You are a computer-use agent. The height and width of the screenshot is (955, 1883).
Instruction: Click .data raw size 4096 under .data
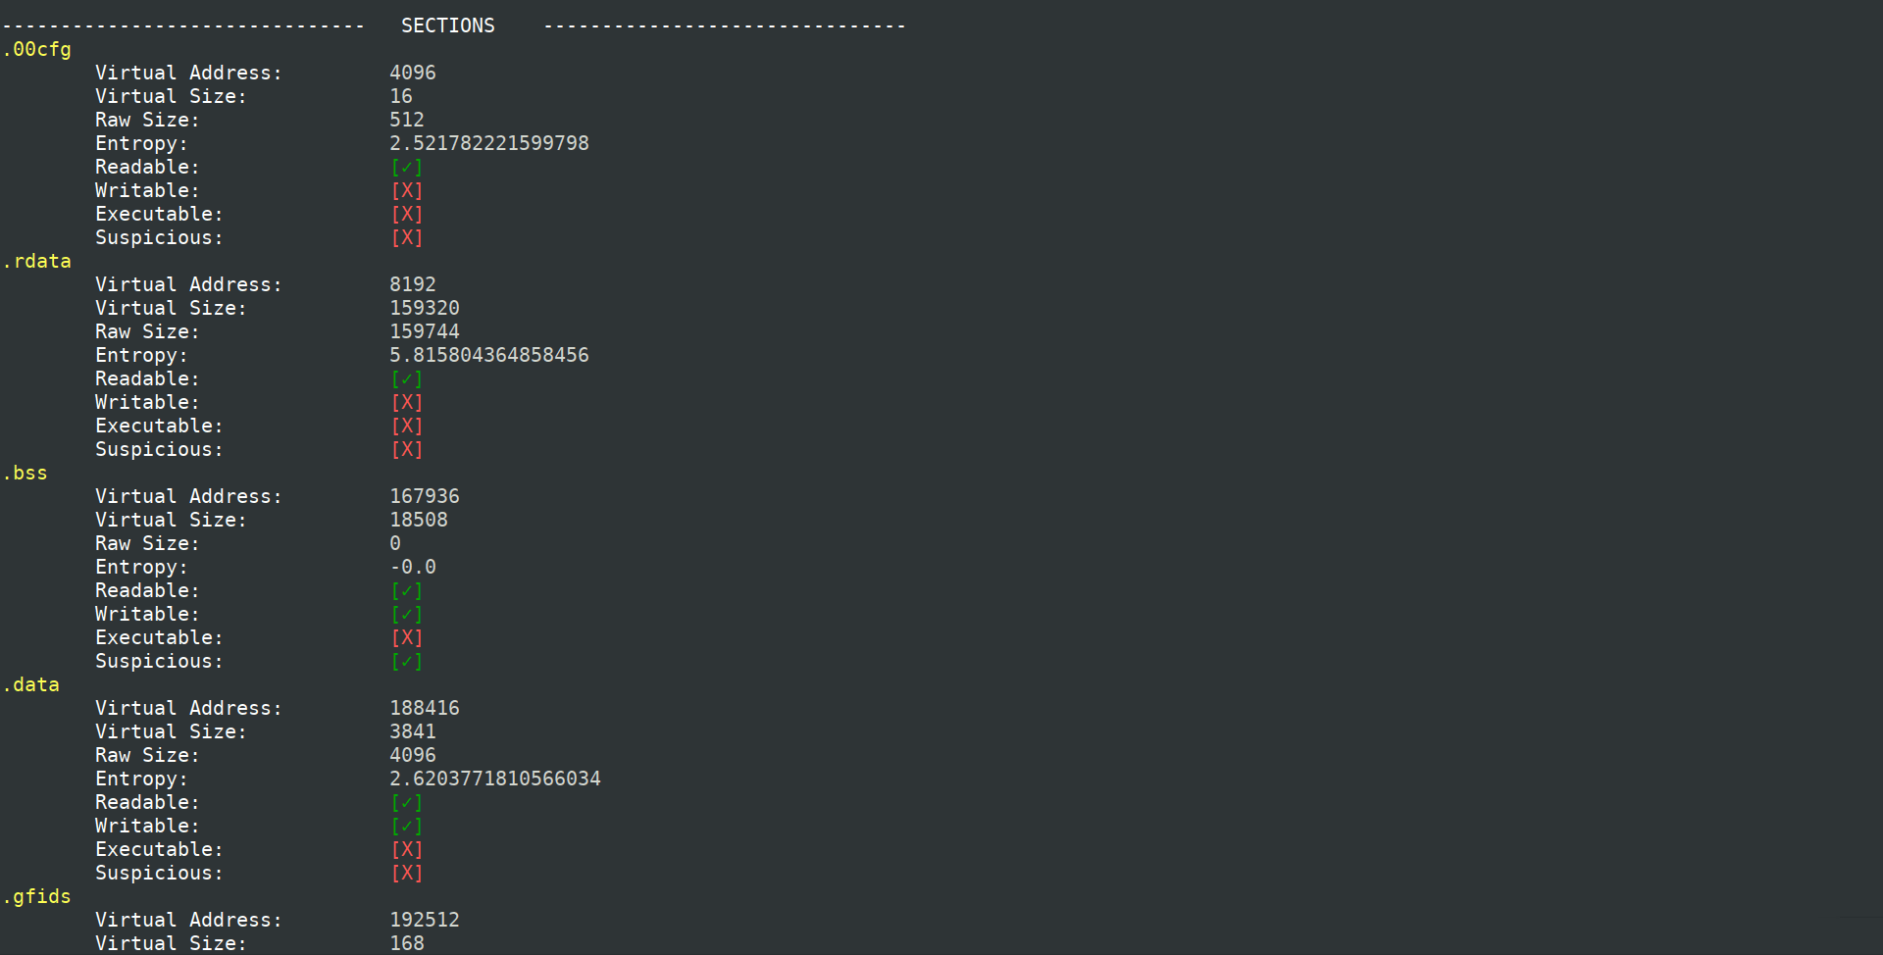413,755
